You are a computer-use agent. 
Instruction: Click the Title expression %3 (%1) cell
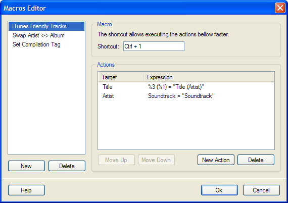tap(176, 87)
